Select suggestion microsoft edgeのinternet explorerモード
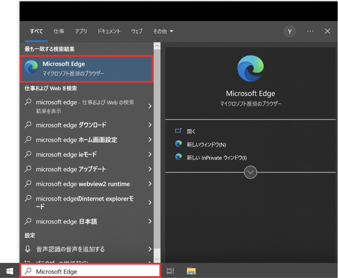This screenshot has height=278, width=338. (x=85, y=202)
